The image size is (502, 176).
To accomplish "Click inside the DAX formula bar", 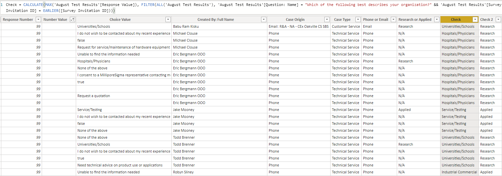I will pos(251,7).
